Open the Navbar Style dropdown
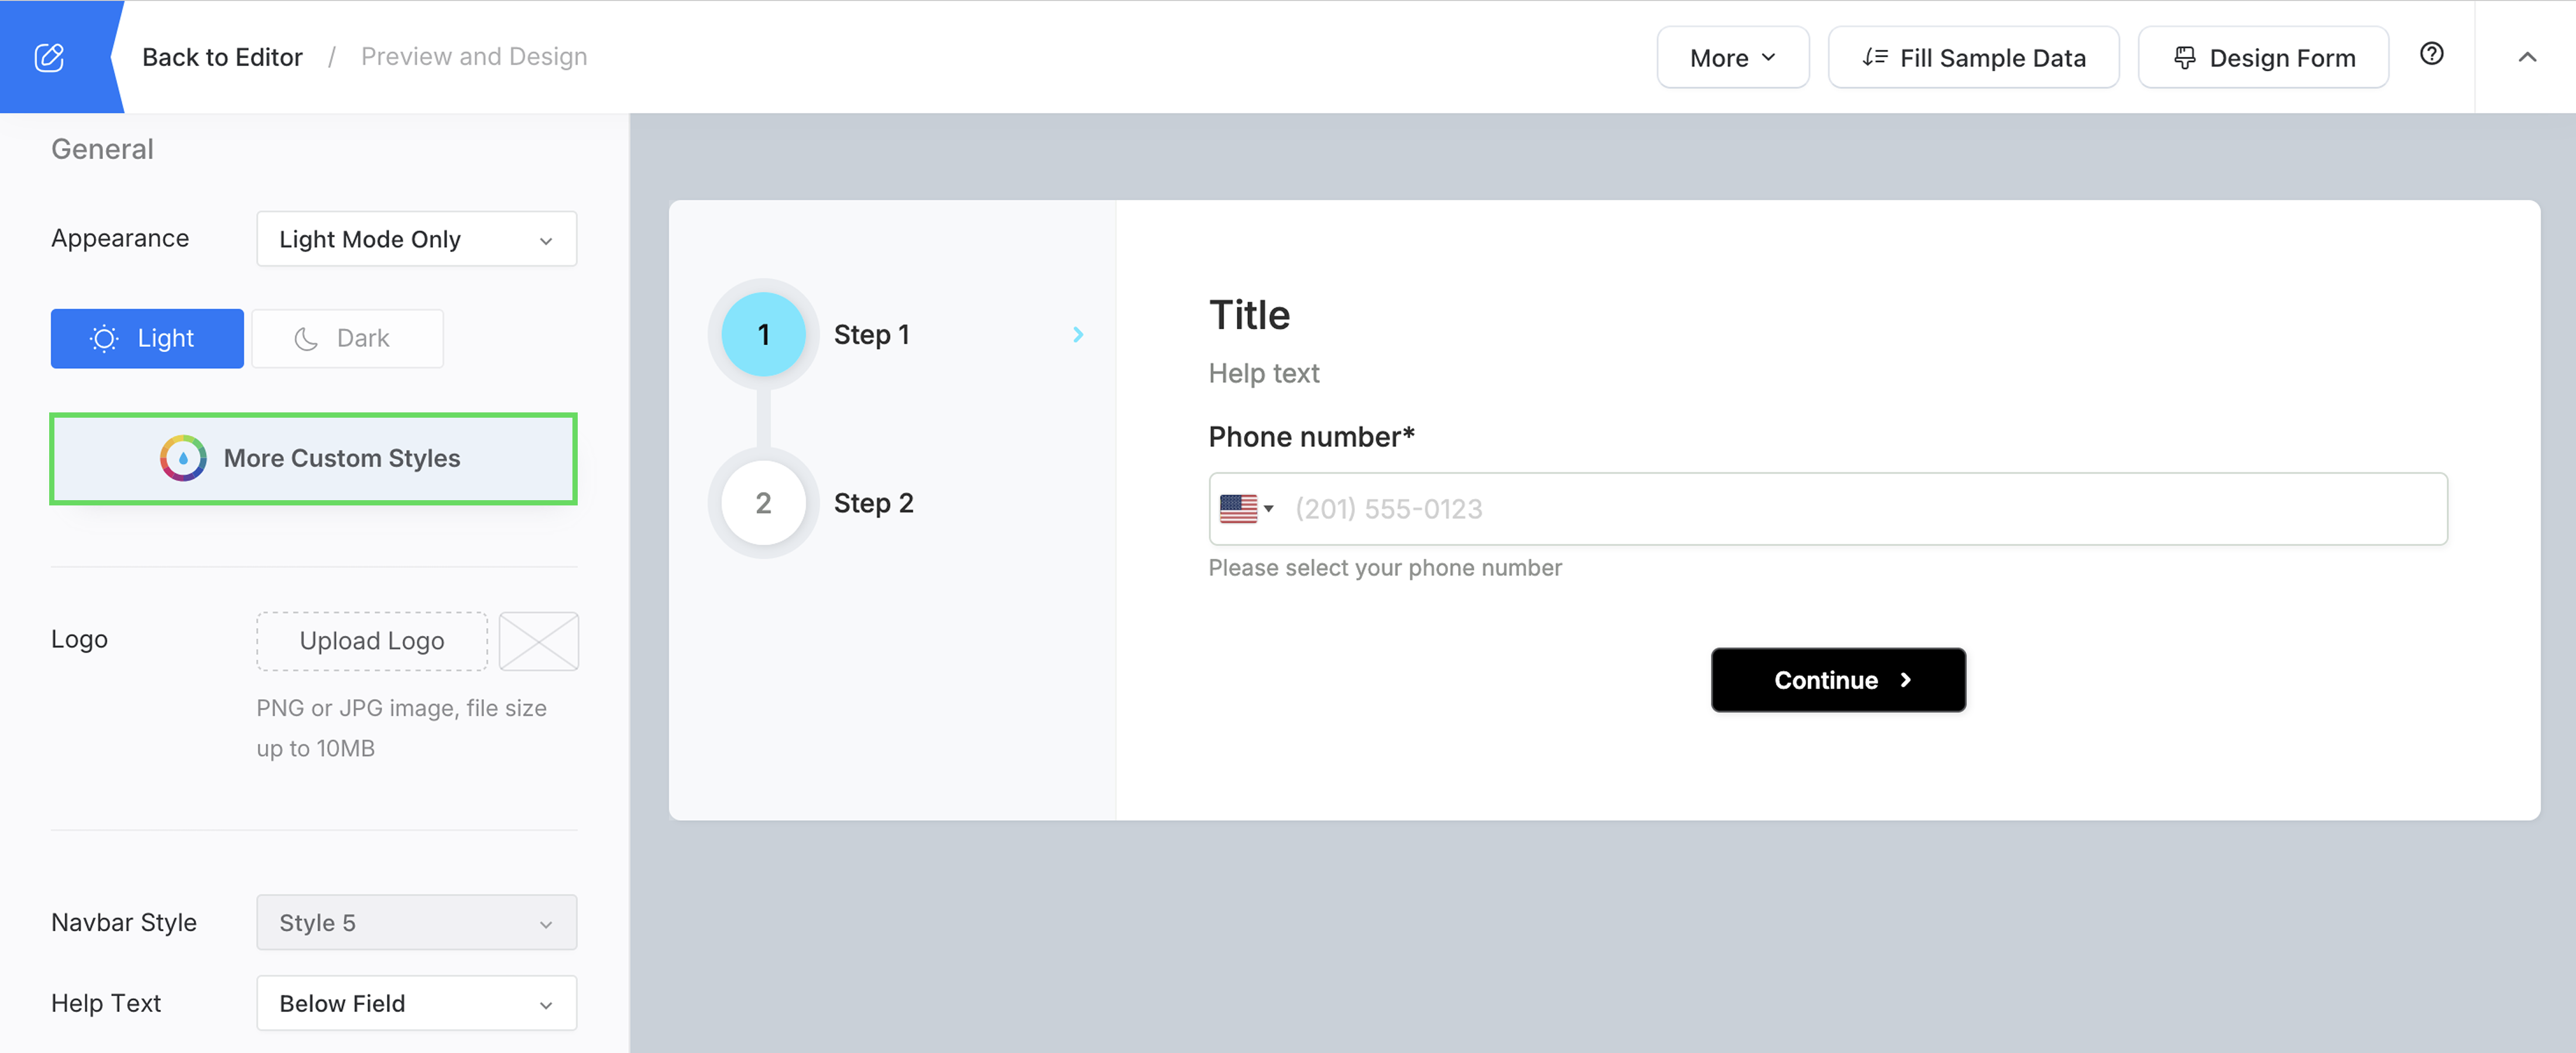Screen dimensions: 2576x1053 [416, 922]
